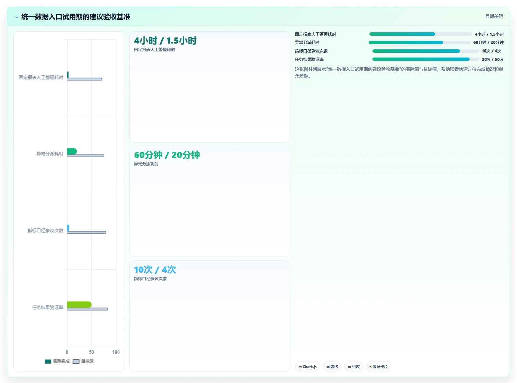Click chart axis label 任务结果验证率

(48, 307)
